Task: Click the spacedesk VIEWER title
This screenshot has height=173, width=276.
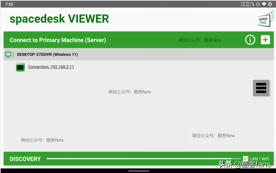Action: coord(60,19)
